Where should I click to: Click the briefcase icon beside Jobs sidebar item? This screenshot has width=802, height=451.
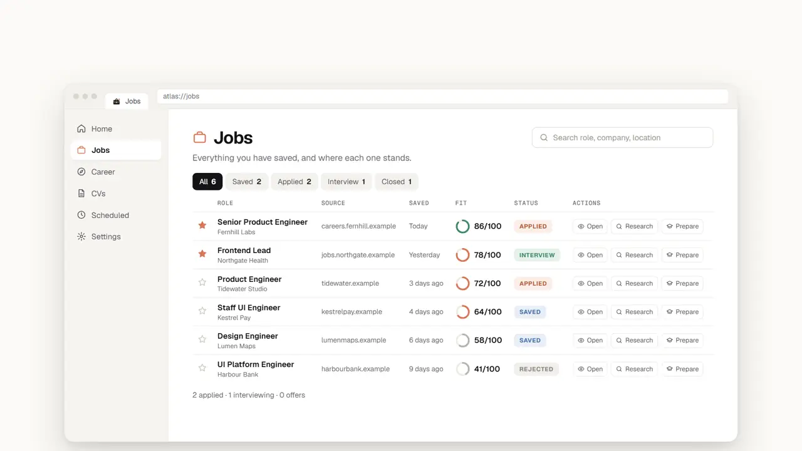[x=81, y=150]
